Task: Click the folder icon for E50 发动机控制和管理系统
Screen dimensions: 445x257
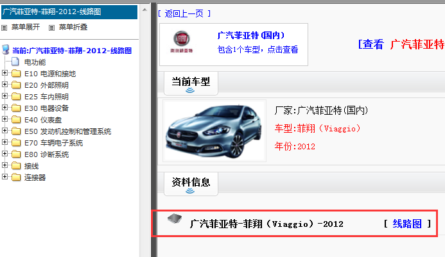Action: tap(16, 131)
